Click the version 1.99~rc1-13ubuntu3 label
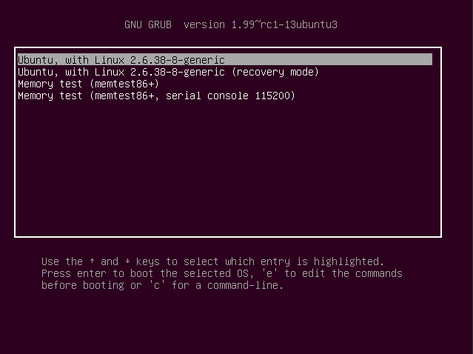The image size is (473, 354). pos(261,24)
